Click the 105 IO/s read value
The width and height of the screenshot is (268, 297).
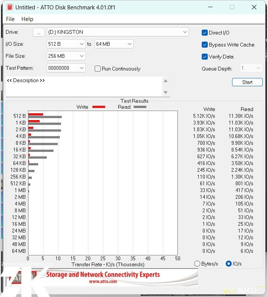click(x=244, y=204)
